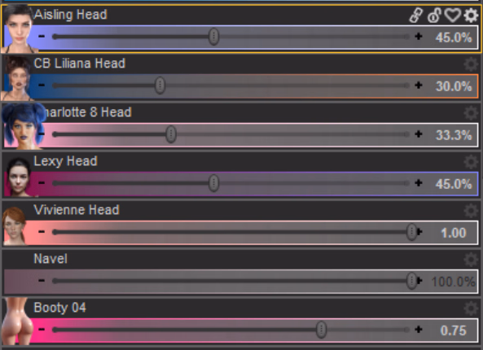This screenshot has height=350, width=483.
Task: Decrease Lexy Head with minus button
Action: coord(42,183)
